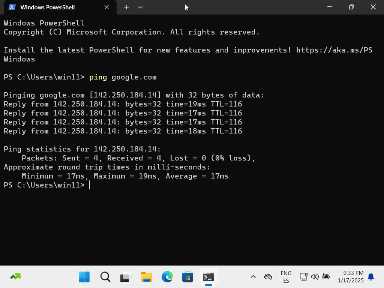The image size is (384, 288).
Task: Show hidden system tray icons
Action: [253, 277]
